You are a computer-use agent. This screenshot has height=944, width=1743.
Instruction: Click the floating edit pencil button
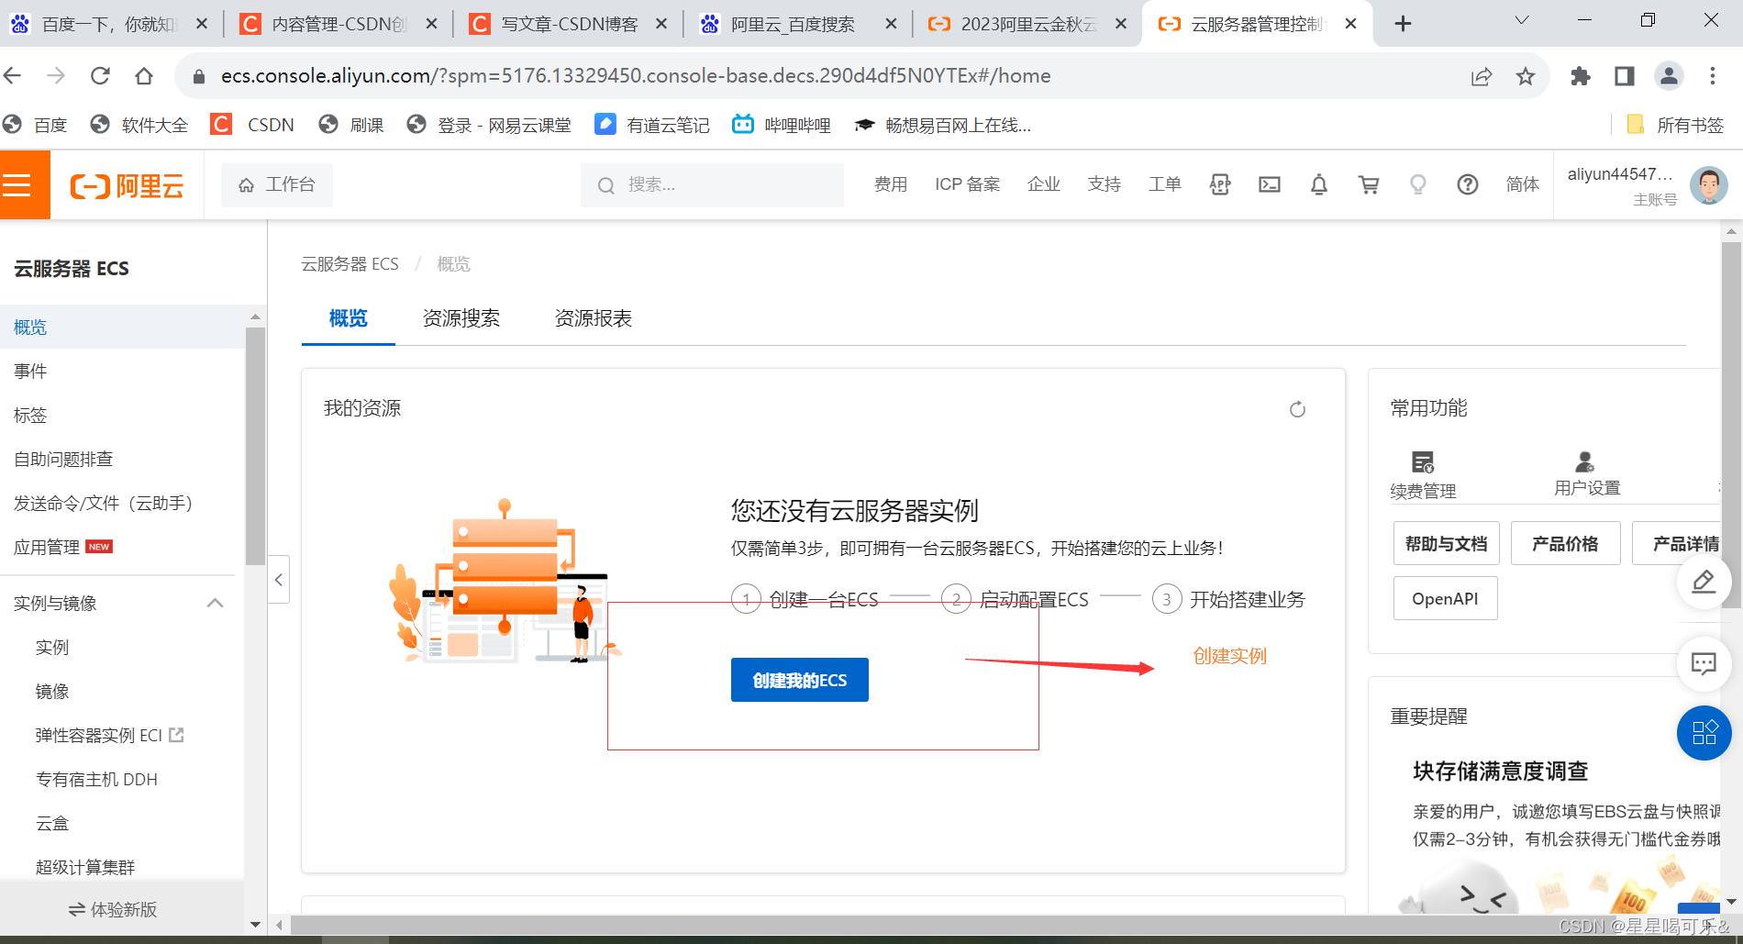point(1704,581)
